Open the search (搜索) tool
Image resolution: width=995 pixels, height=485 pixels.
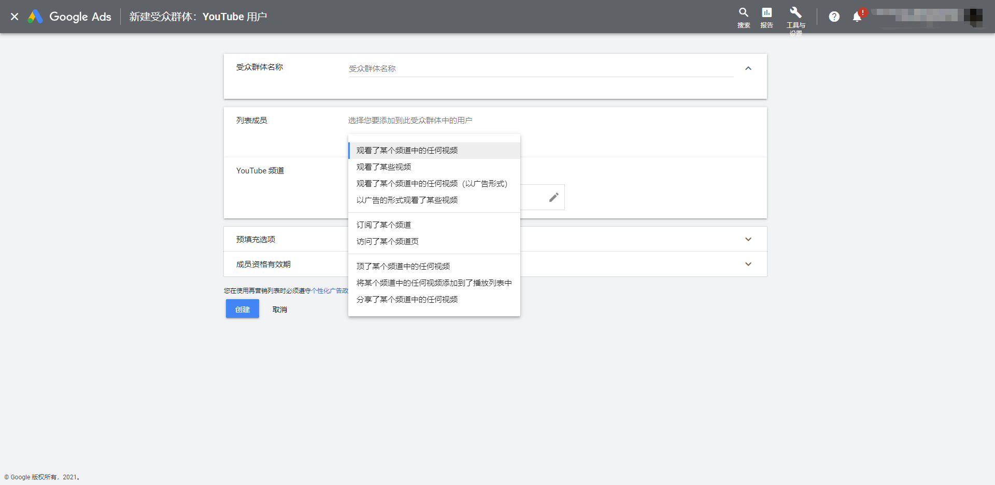click(744, 18)
